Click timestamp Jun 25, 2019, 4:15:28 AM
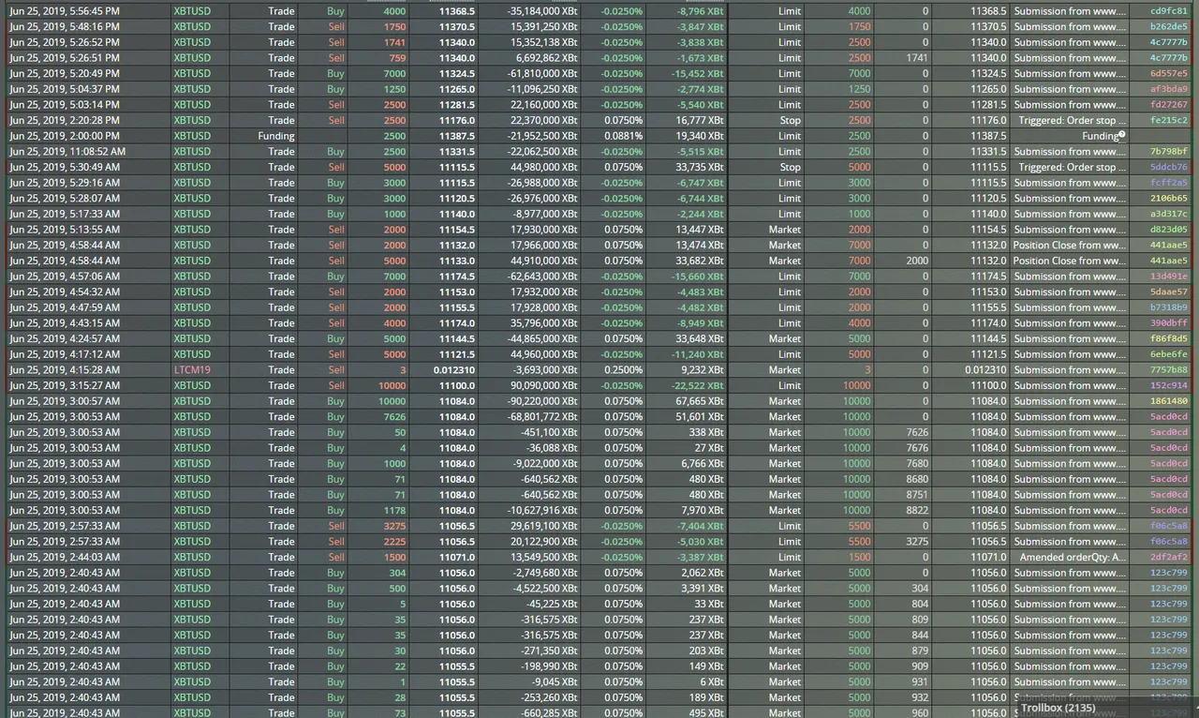 point(65,370)
